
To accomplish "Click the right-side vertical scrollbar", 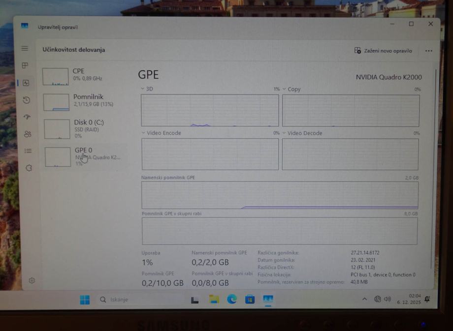I will pyautogui.click(x=433, y=169).
